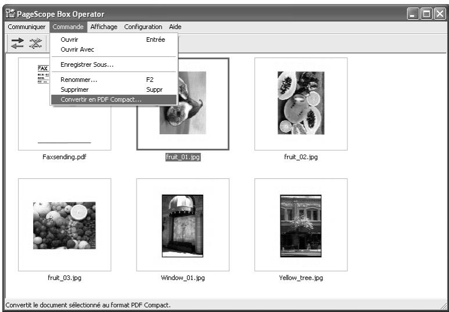Click the connect arrows toolbar icon
Screen dimensions: 449x312
(17, 43)
